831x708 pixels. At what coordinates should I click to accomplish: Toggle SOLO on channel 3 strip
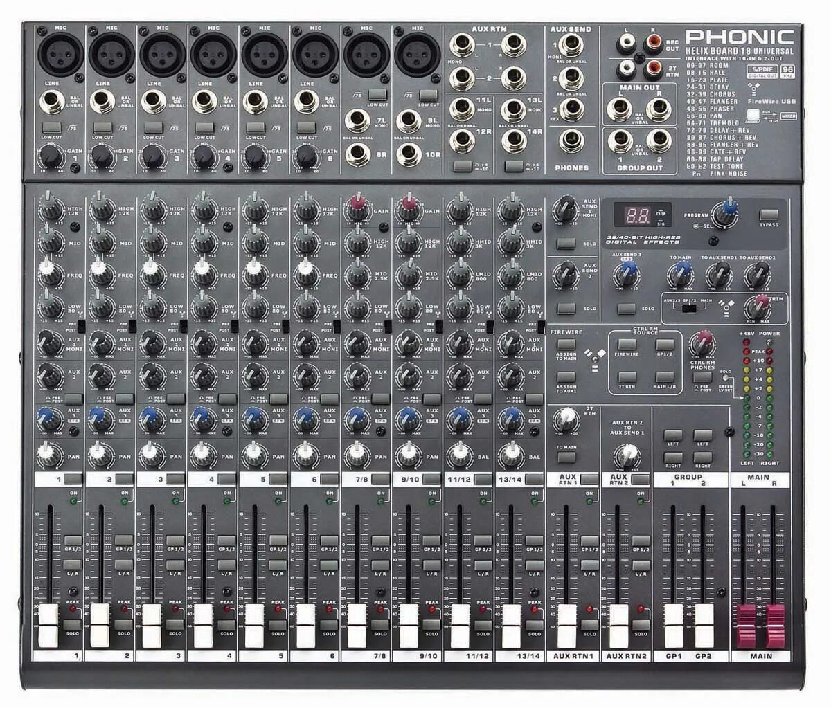click(175, 626)
